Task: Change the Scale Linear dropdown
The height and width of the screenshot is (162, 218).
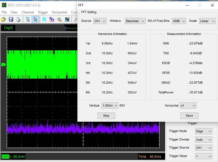Action: tap(207, 21)
